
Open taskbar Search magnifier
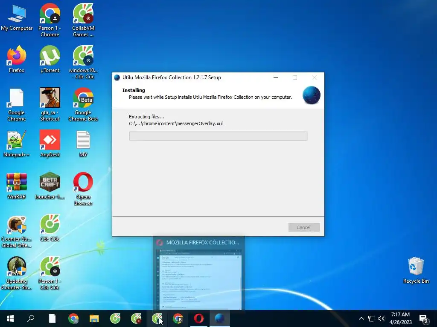click(x=31, y=318)
